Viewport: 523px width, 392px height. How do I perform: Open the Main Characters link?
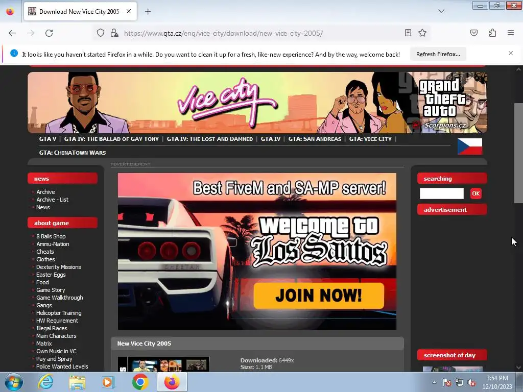tap(56, 336)
